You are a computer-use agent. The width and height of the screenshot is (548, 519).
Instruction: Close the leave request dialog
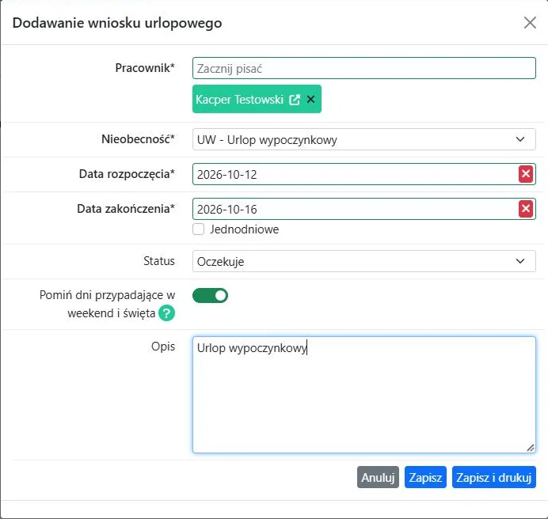530,23
